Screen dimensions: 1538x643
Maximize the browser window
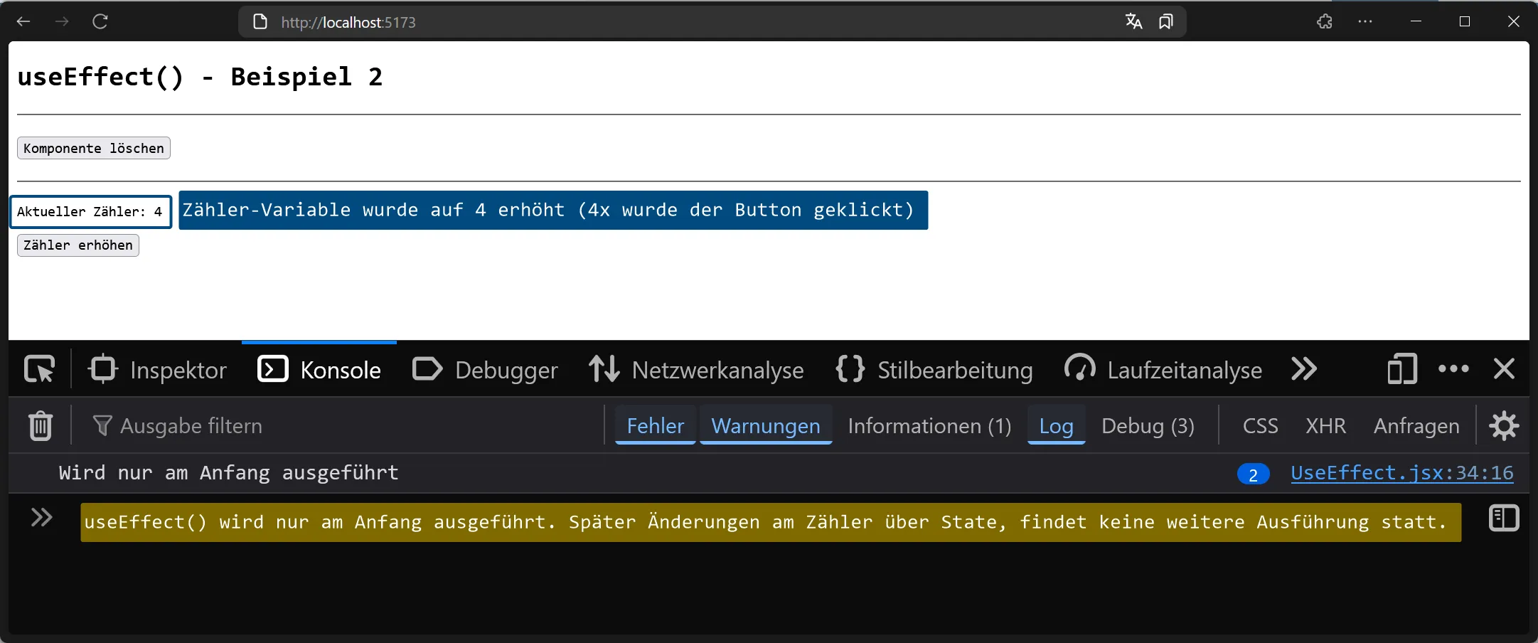(1464, 21)
